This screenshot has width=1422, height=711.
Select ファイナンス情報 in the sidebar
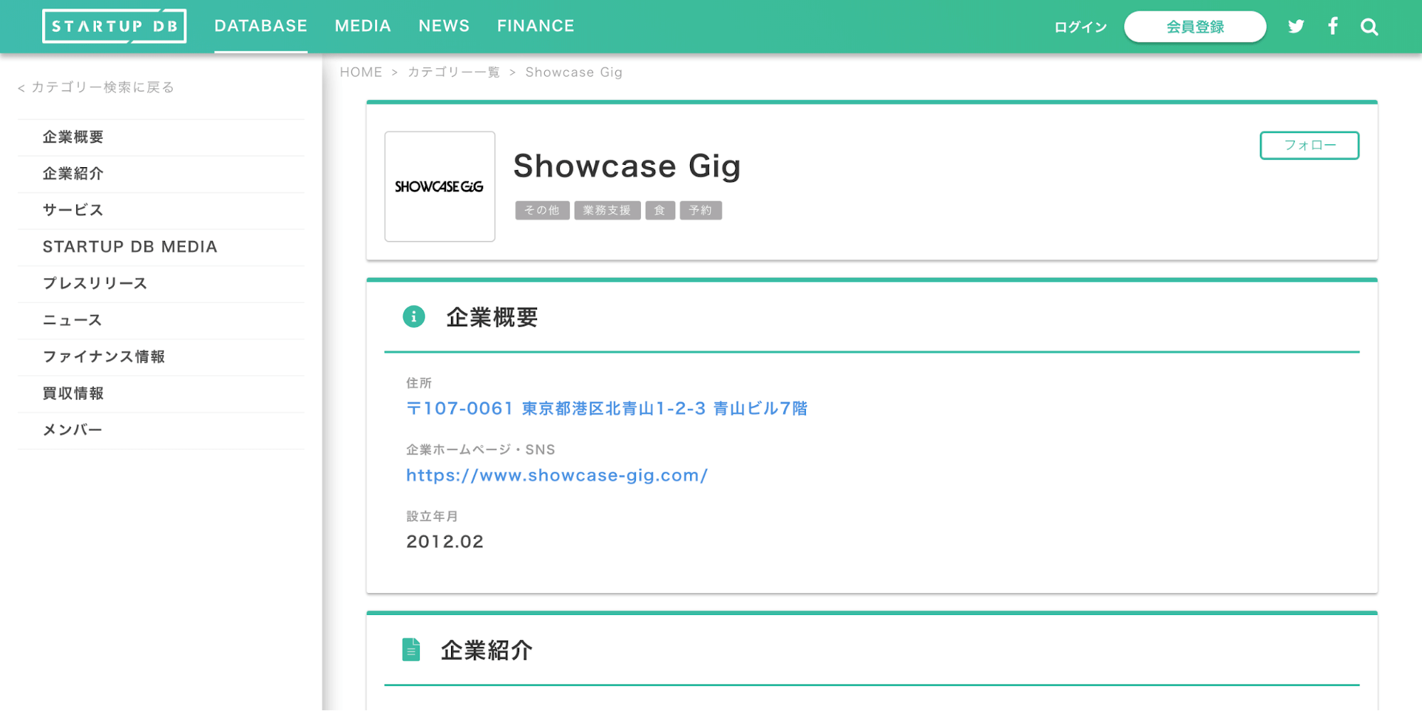click(x=161, y=357)
